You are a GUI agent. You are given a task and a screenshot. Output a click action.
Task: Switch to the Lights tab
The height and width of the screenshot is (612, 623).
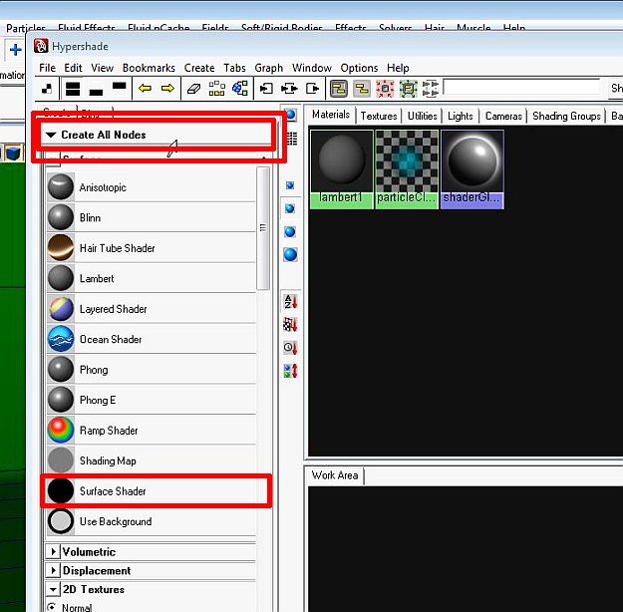(461, 116)
